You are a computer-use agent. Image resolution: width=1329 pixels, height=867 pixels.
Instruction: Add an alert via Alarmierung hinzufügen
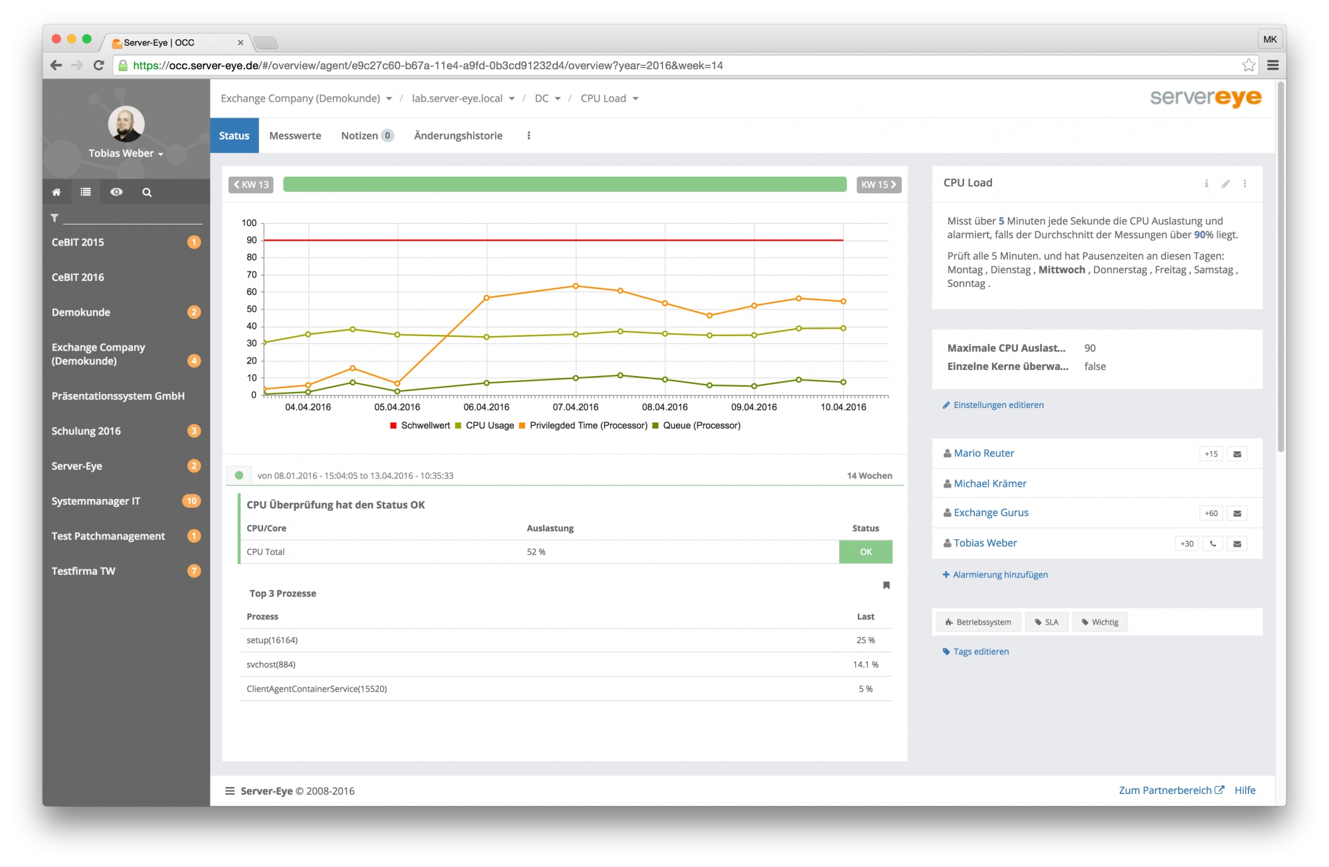pos(995,575)
